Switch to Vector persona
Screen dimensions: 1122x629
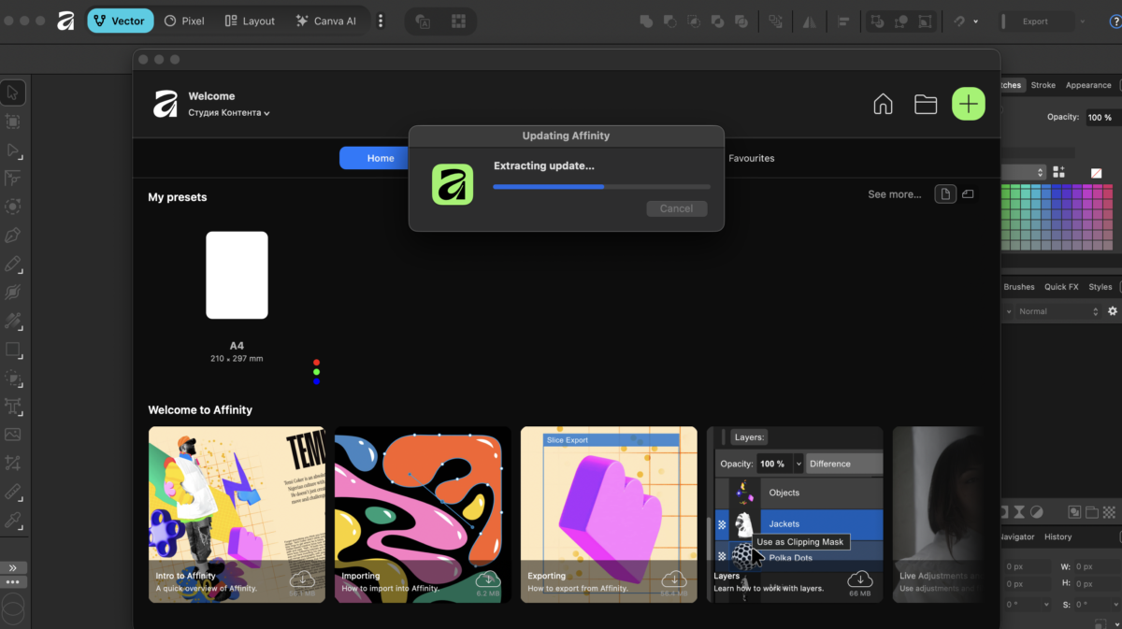121,21
